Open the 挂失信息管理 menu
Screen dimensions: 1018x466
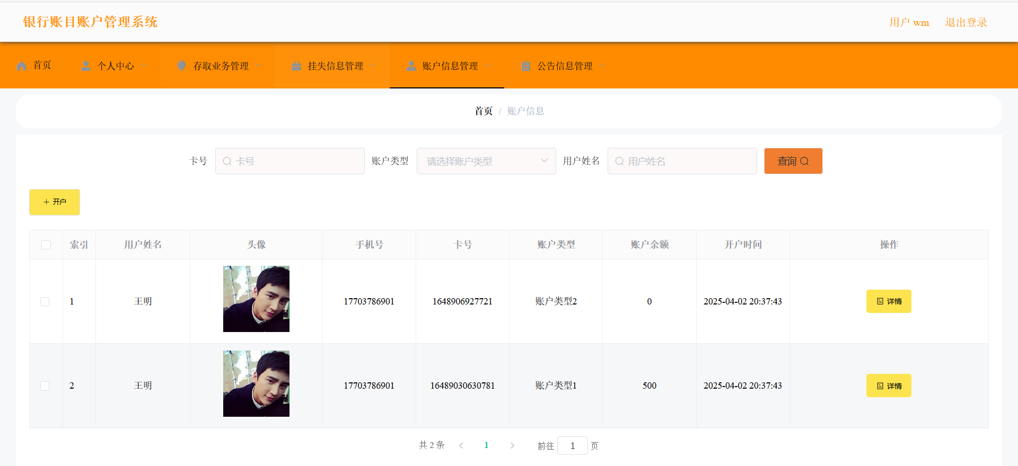coord(335,66)
